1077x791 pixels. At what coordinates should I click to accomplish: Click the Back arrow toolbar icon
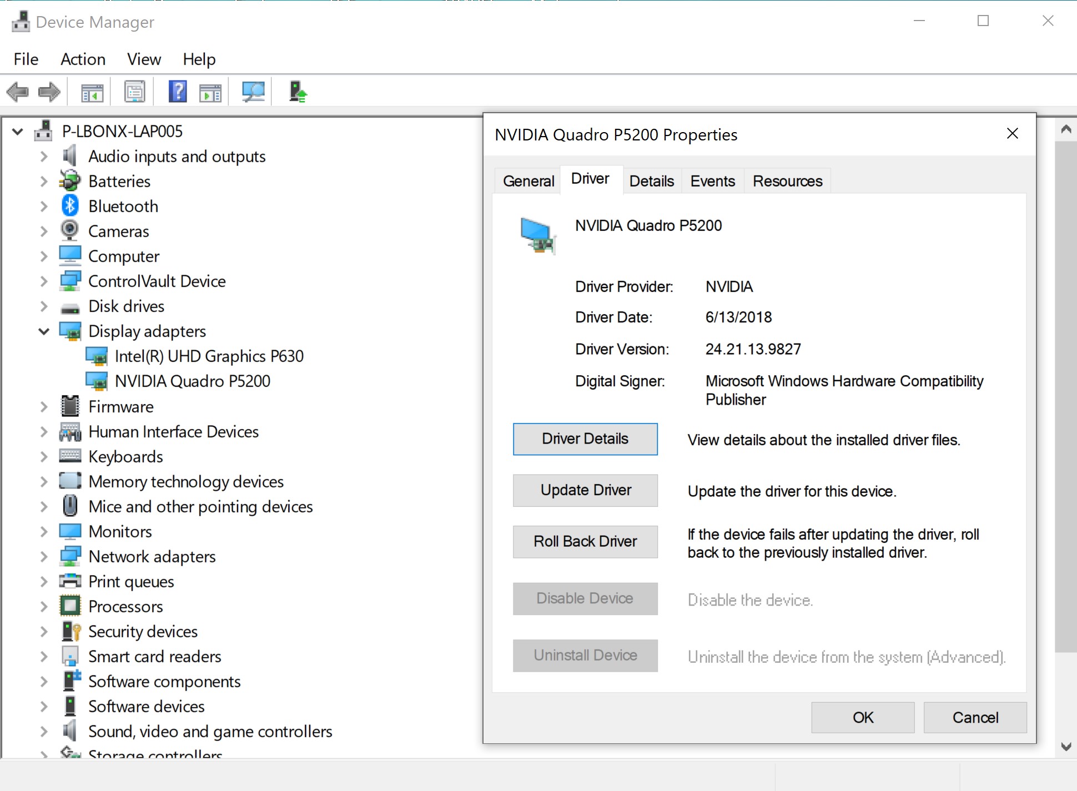click(x=18, y=92)
